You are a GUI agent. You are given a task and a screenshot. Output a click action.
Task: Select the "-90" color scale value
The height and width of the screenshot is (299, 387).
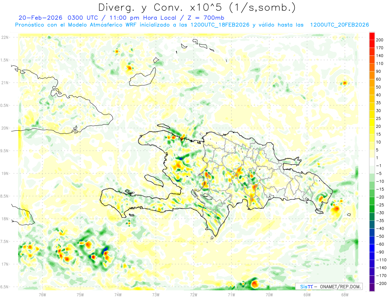380,252
